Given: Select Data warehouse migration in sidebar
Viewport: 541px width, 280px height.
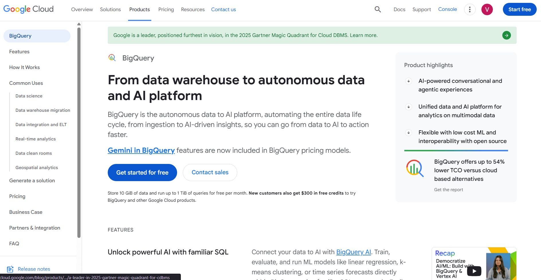Looking at the screenshot, I should (x=43, y=110).
